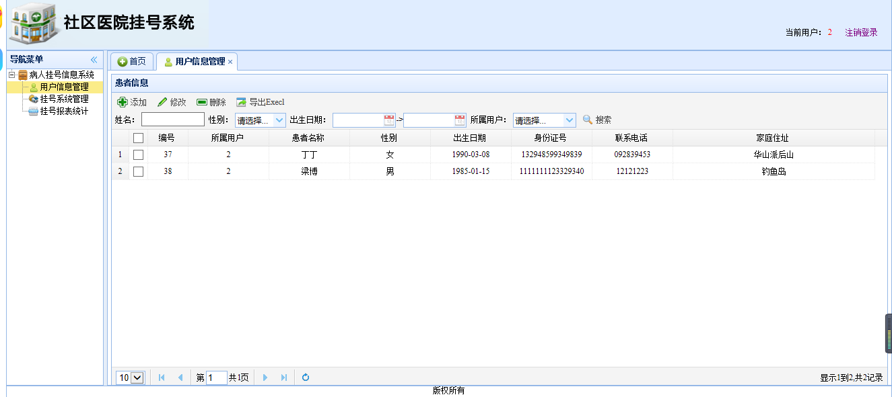
Task: Open calendar picker for start birth date
Action: pos(389,120)
